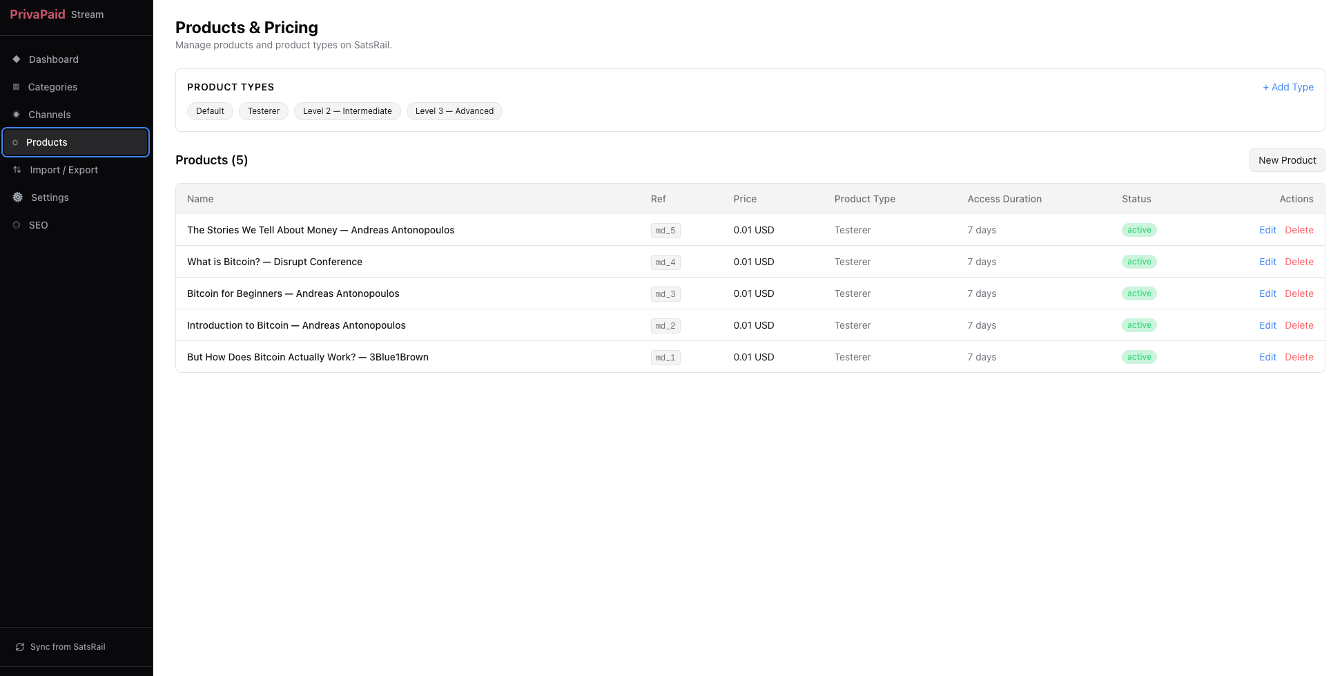Click the New Product button
The height and width of the screenshot is (676, 1342).
(1287, 160)
